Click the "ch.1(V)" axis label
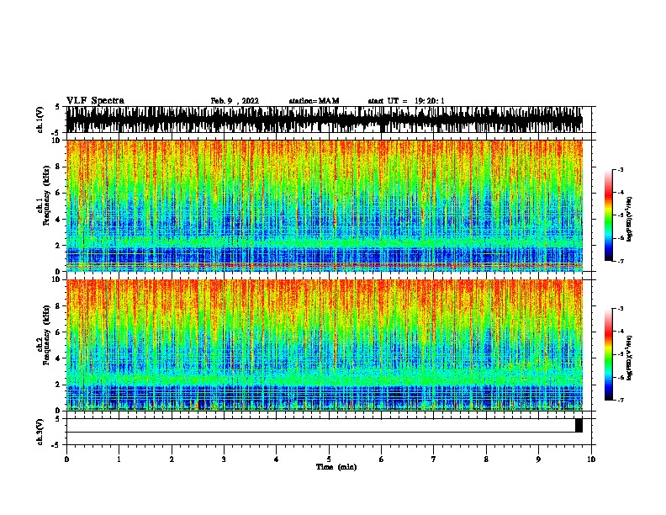 click(40, 119)
